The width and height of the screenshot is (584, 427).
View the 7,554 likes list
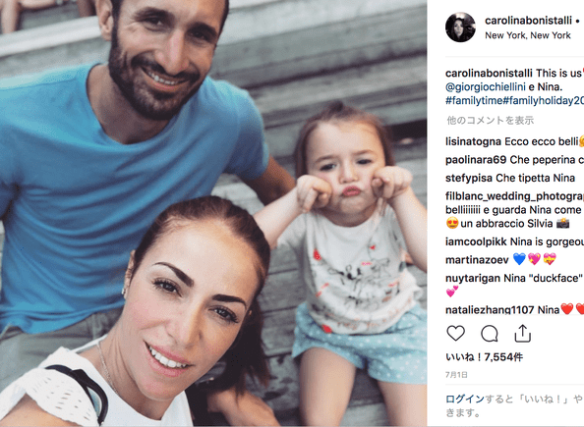[x=484, y=357]
